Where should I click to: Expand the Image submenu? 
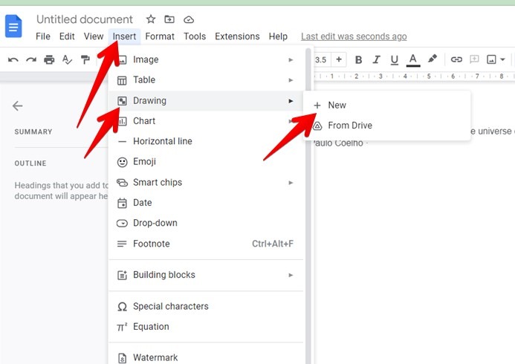[x=206, y=59]
